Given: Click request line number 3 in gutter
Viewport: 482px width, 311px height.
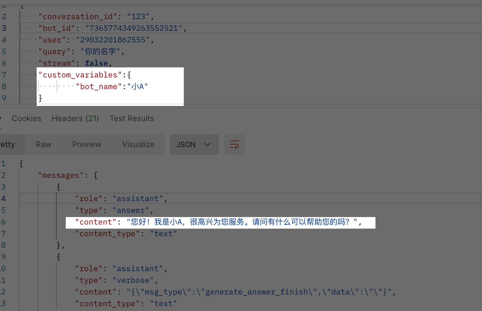Looking at the screenshot, I should tap(4, 28).
